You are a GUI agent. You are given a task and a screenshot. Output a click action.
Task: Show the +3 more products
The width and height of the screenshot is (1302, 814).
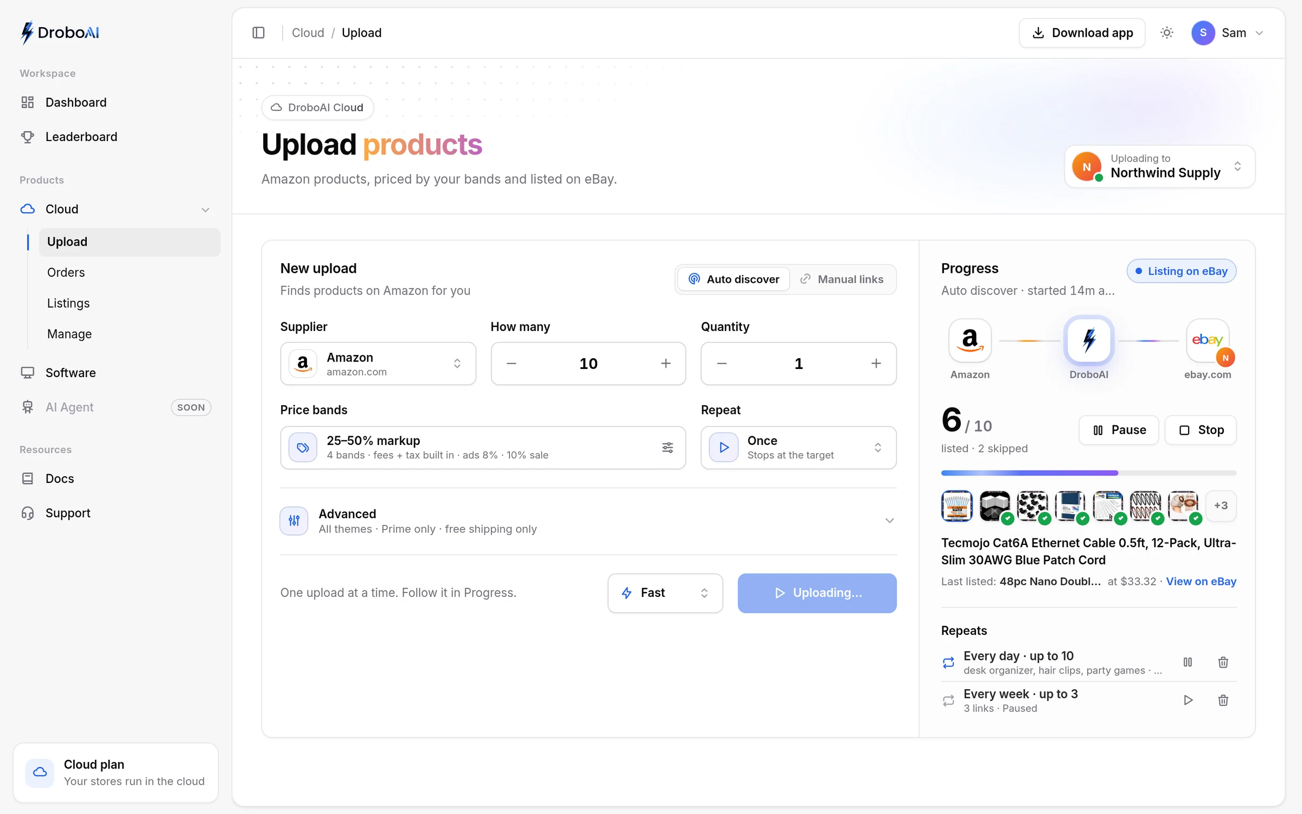point(1221,506)
